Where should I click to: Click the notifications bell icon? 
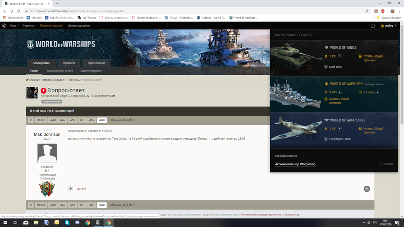point(373,25)
